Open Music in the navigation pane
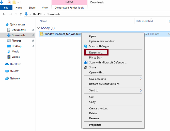This screenshot has width=170, height=131. coord(15,51)
